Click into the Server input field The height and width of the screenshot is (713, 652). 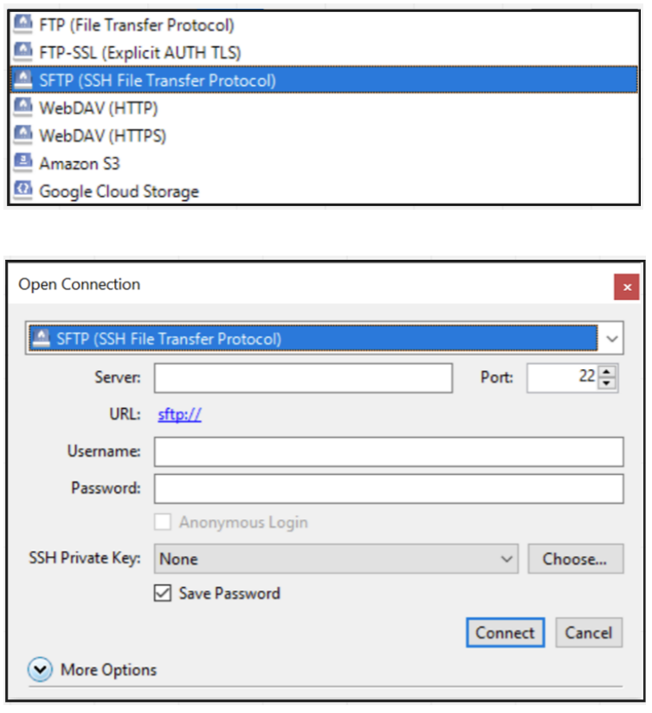pyautogui.click(x=303, y=379)
